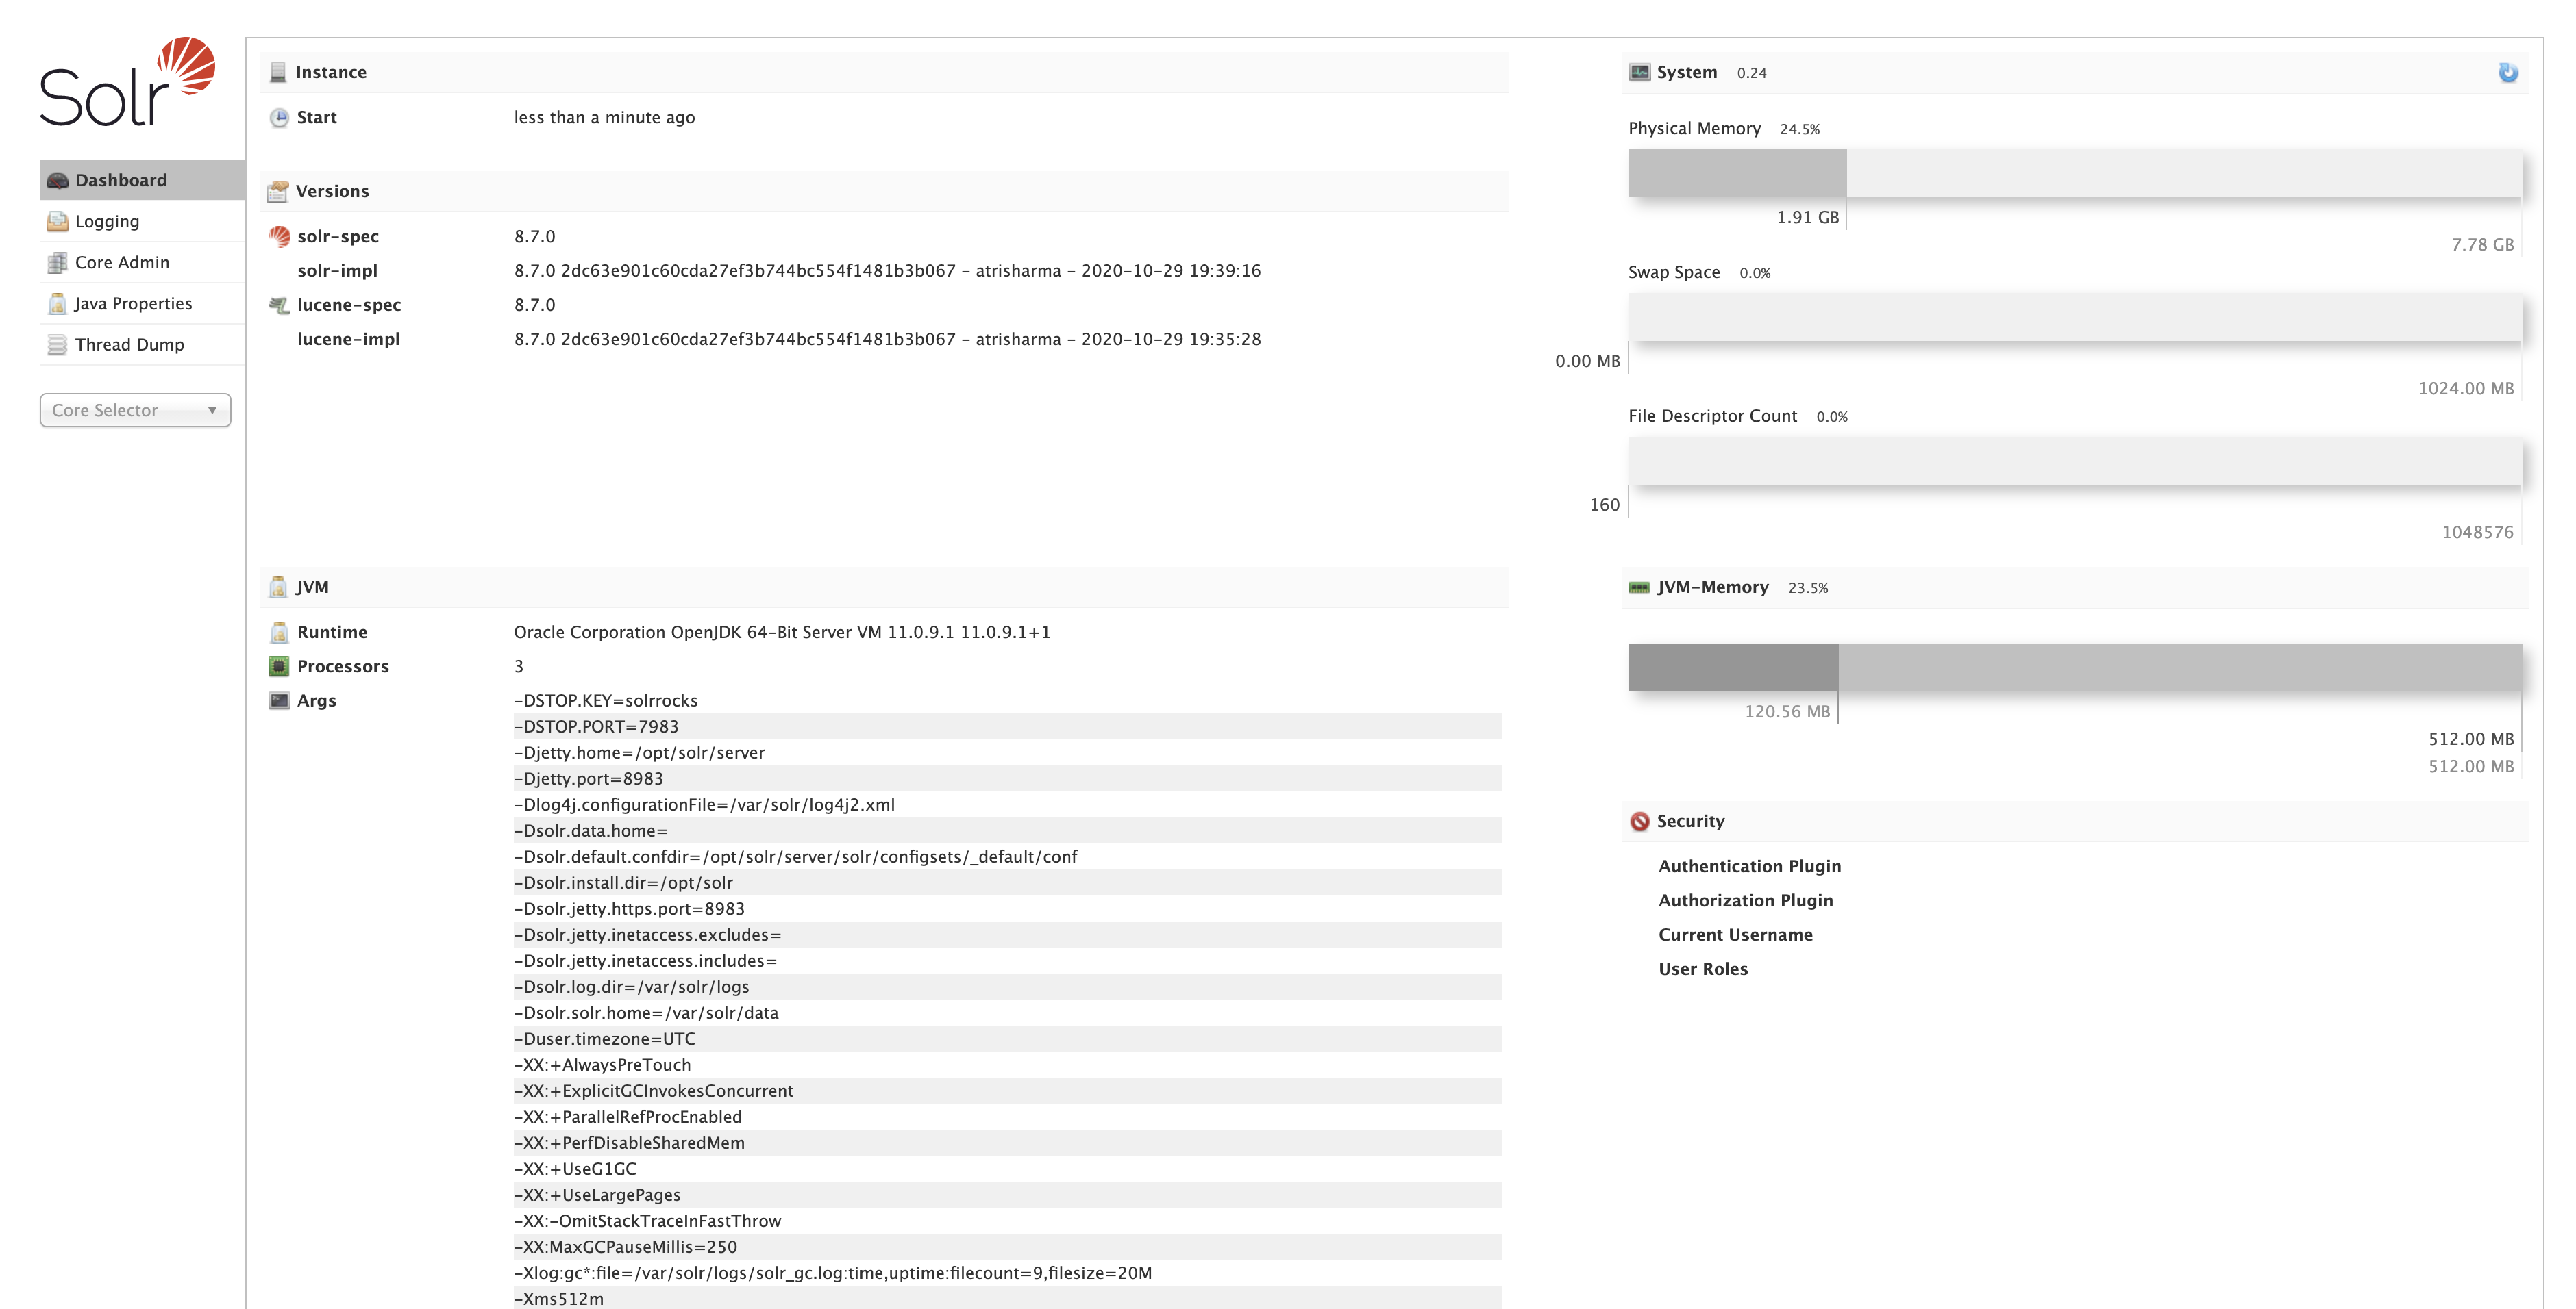Select the -Duser.timezone=UTC argument

pyautogui.click(x=1007, y=1039)
